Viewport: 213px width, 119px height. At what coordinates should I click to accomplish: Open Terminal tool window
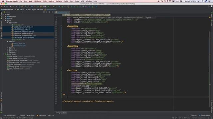coord(21,116)
